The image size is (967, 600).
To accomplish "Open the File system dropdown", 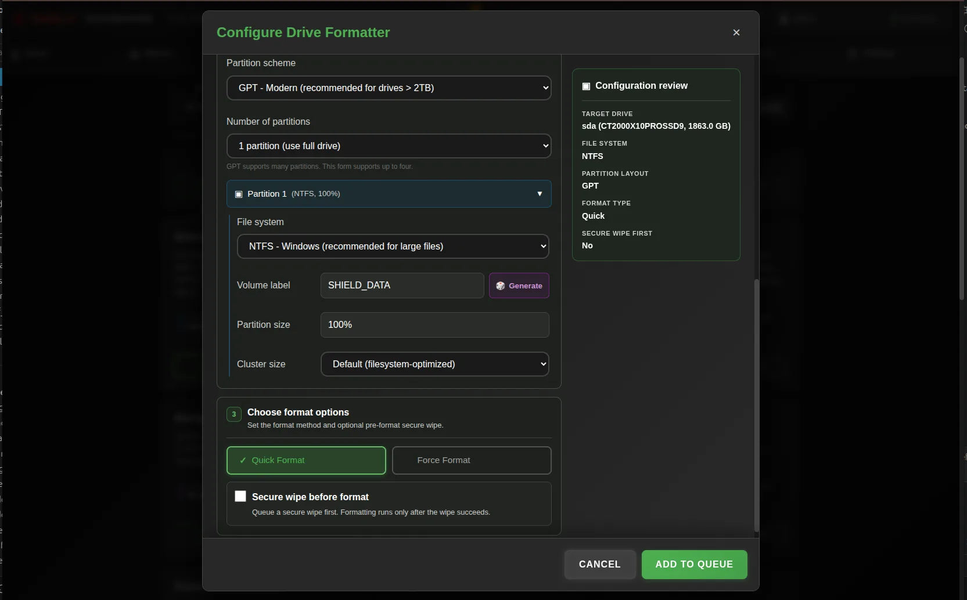I will [x=393, y=246].
